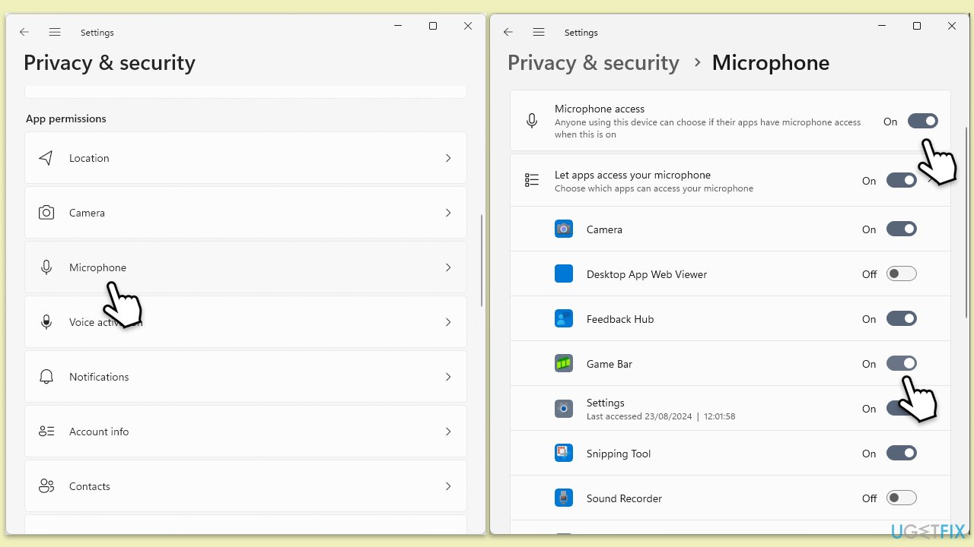Image resolution: width=974 pixels, height=547 pixels.
Task: Click the Feedback Hub app icon
Action: point(564,319)
